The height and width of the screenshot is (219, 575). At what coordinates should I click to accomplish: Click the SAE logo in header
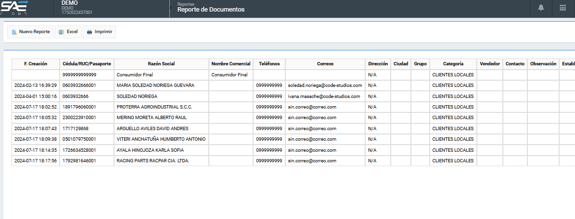point(14,8)
